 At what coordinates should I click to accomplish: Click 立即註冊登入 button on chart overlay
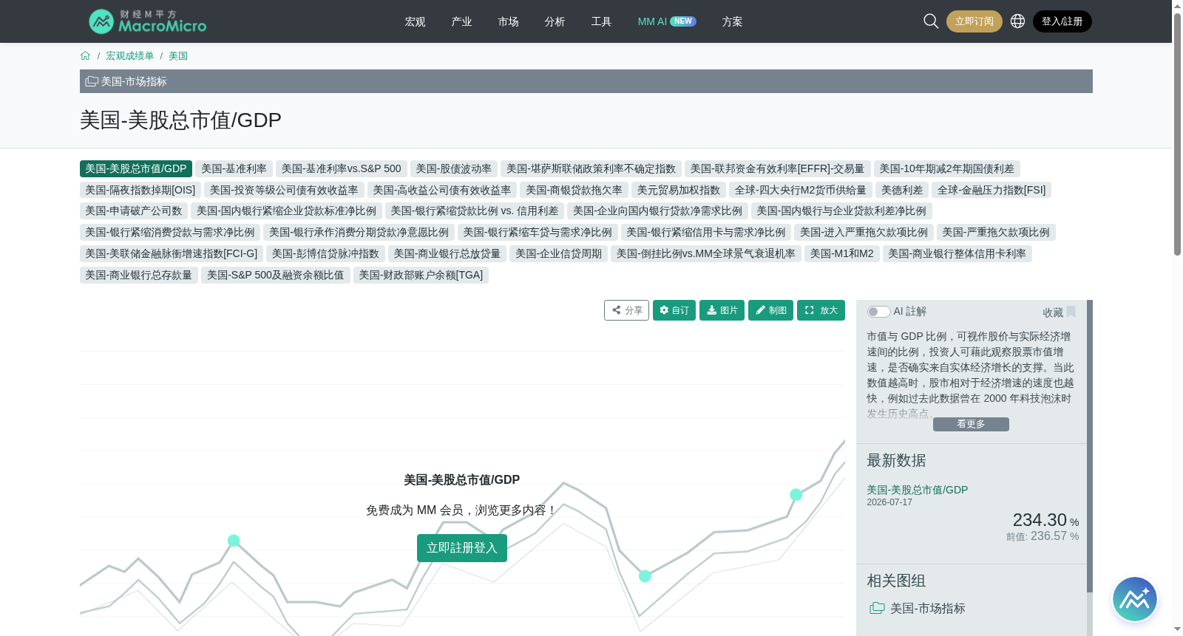[x=462, y=548]
